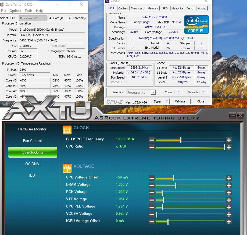Decrease BCLK/PCIE Frequency with minus button
Viewport: 247px width, 235px height.
click(152, 140)
